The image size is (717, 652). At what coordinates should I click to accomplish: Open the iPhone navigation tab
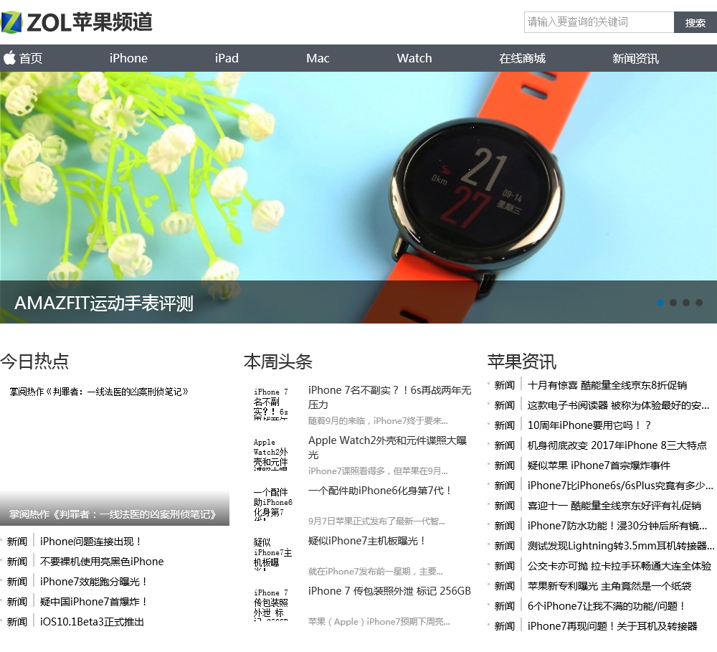tap(128, 58)
